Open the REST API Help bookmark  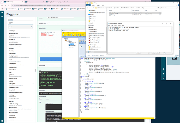point(55,9)
